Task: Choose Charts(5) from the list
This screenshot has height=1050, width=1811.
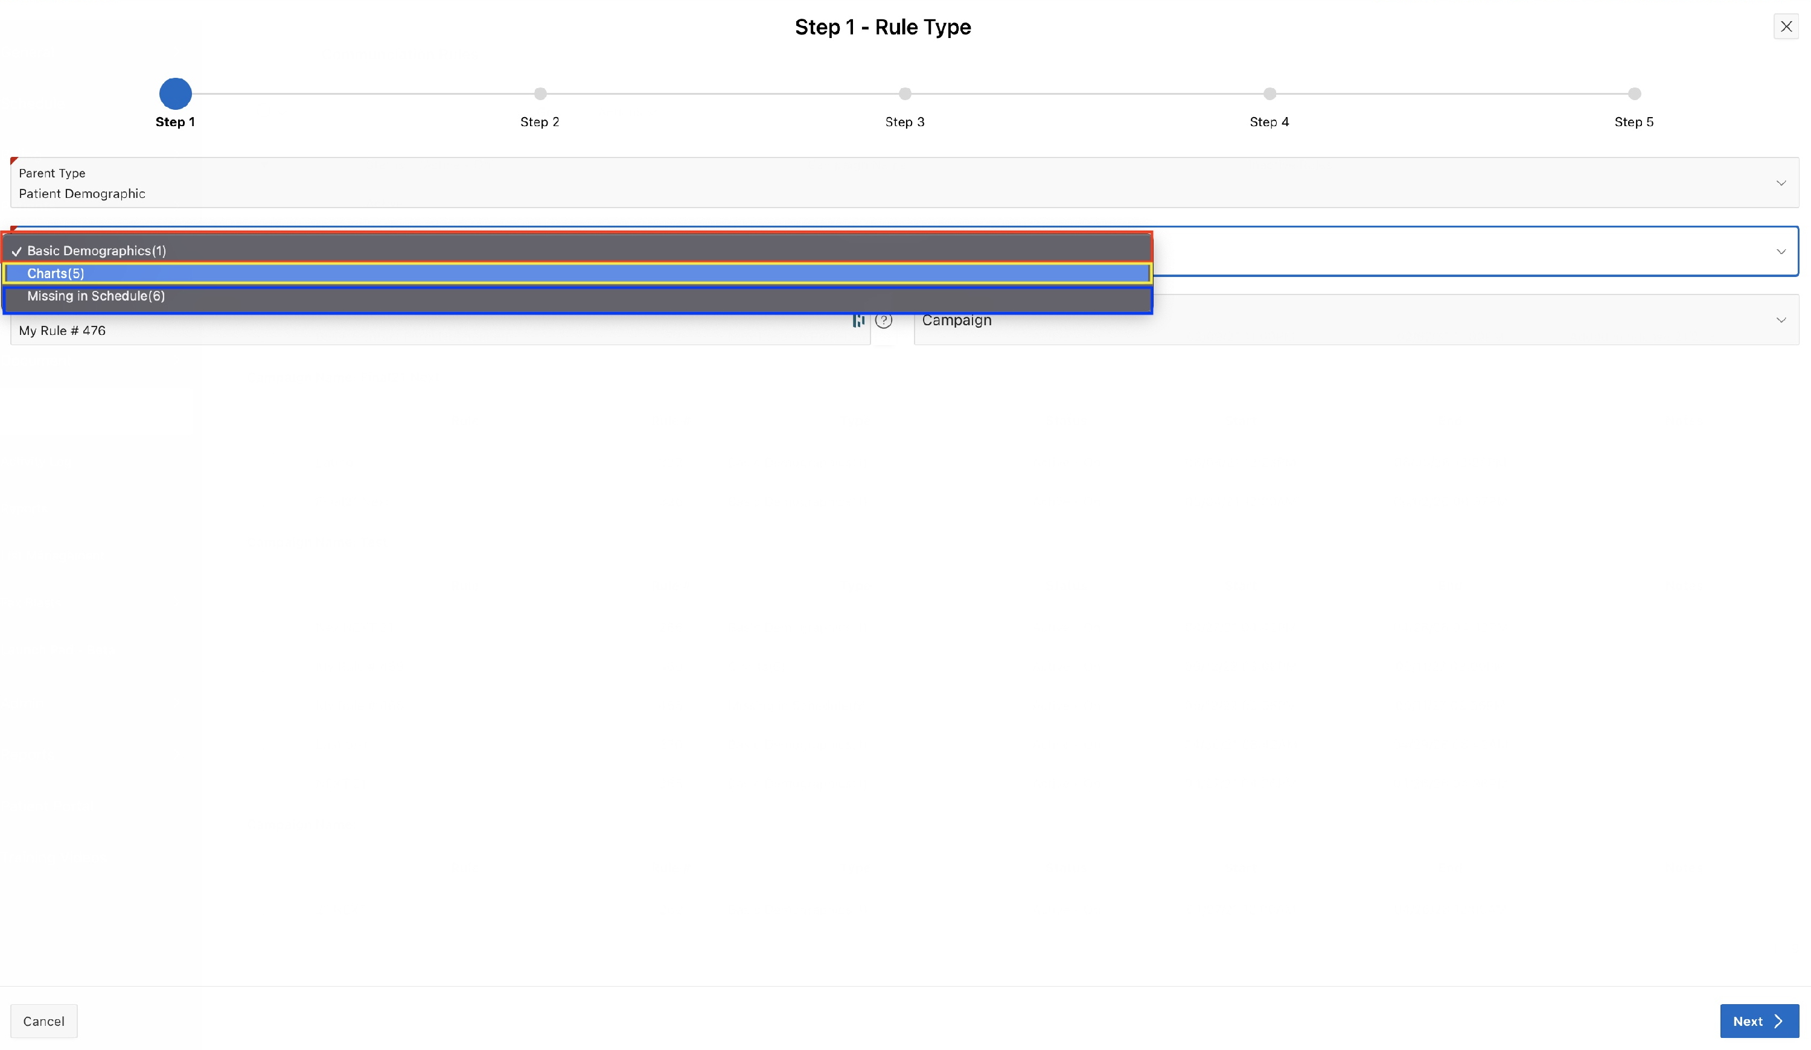Action: coord(56,273)
